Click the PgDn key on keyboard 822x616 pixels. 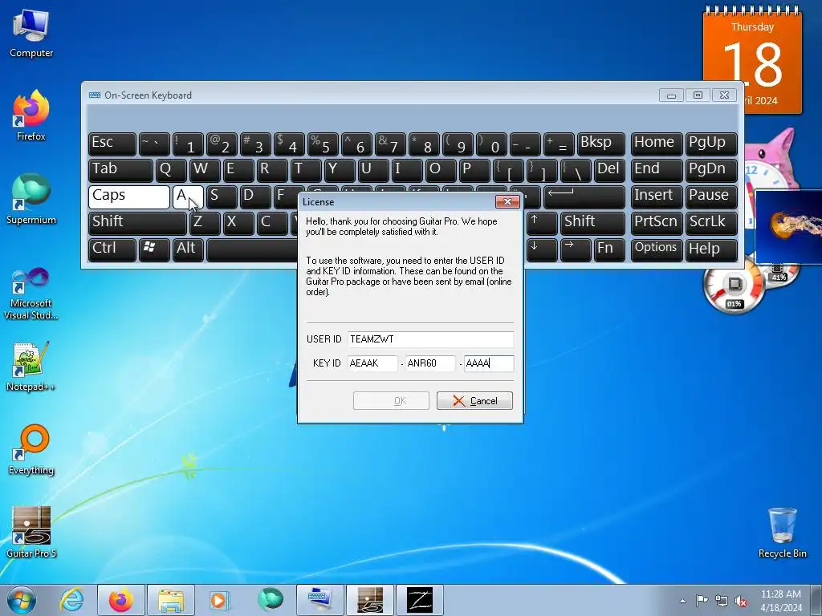pos(711,170)
